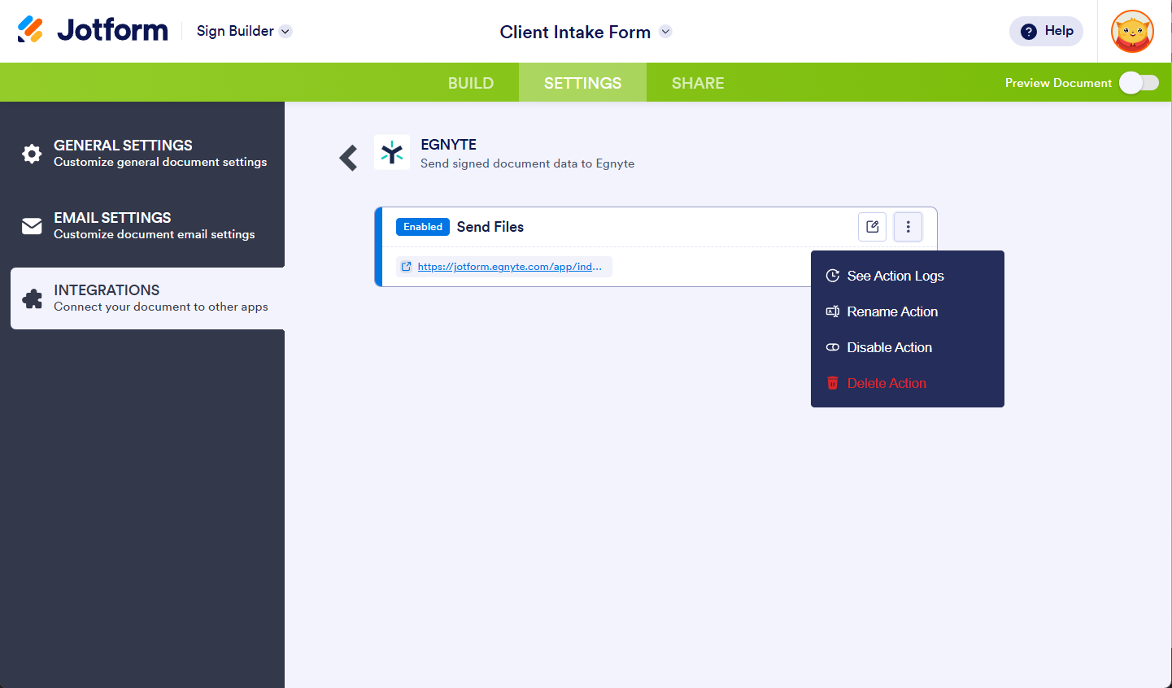Toggle the Preview Document switch
Viewport: 1172px width, 688px height.
(x=1139, y=83)
